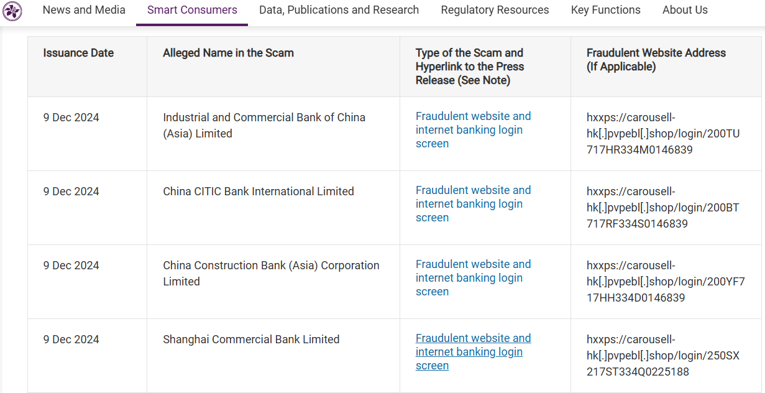765x393 pixels.
Task: Open the scam press release link in the Industrial and Commercial Bank row
Action: pos(473,130)
